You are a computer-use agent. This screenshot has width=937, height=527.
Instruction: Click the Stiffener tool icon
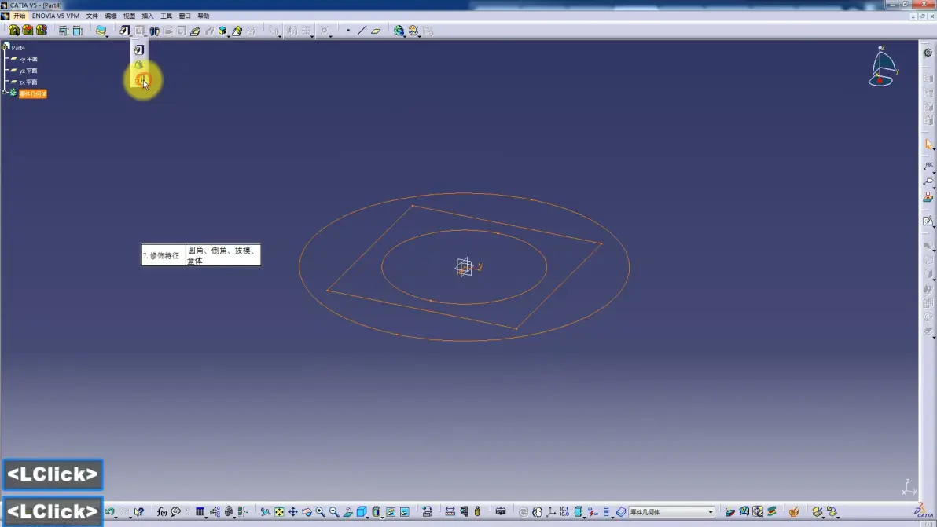(x=196, y=31)
